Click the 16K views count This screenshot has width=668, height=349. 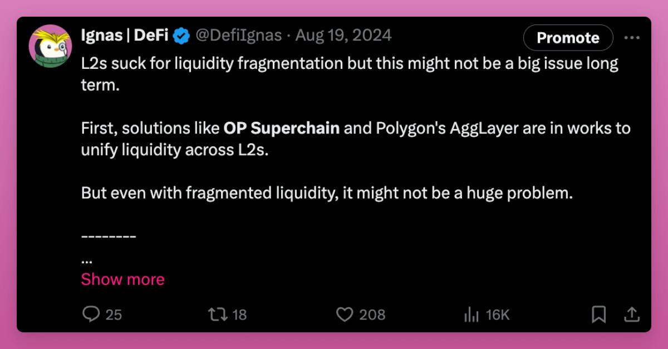click(x=498, y=315)
